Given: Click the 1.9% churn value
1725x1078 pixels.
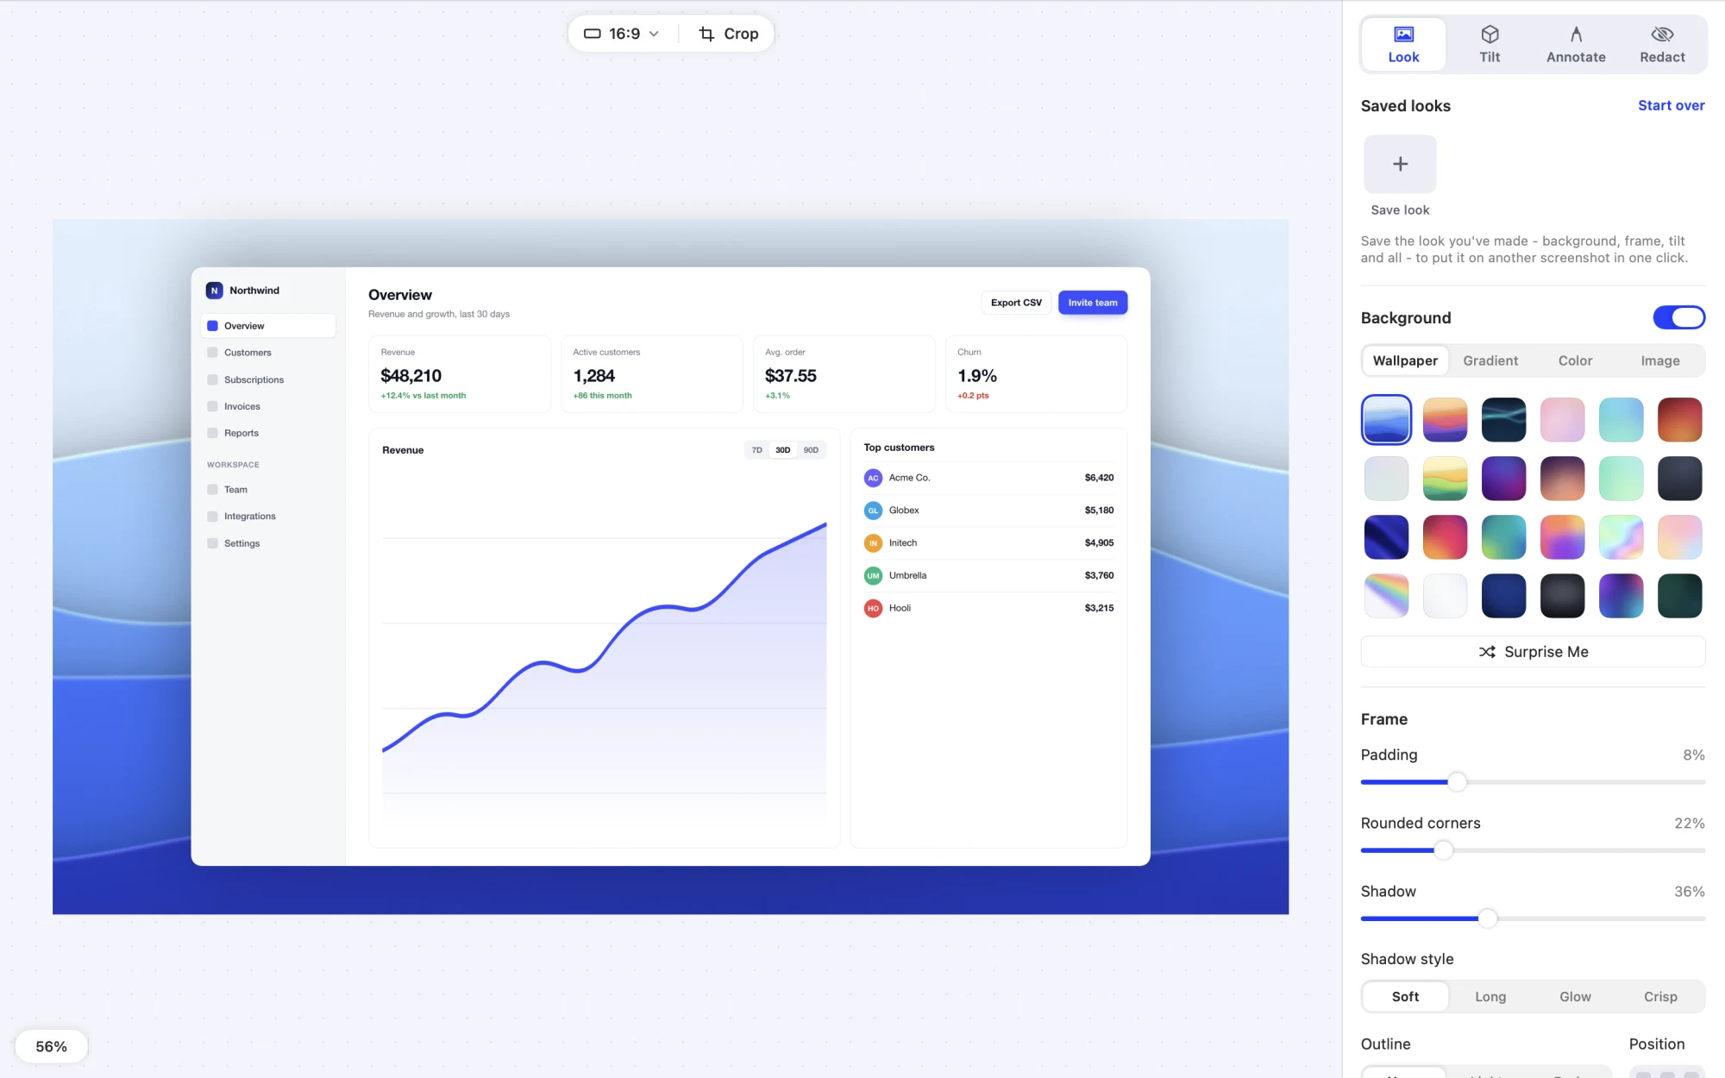Looking at the screenshot, I should click(976, 376).
